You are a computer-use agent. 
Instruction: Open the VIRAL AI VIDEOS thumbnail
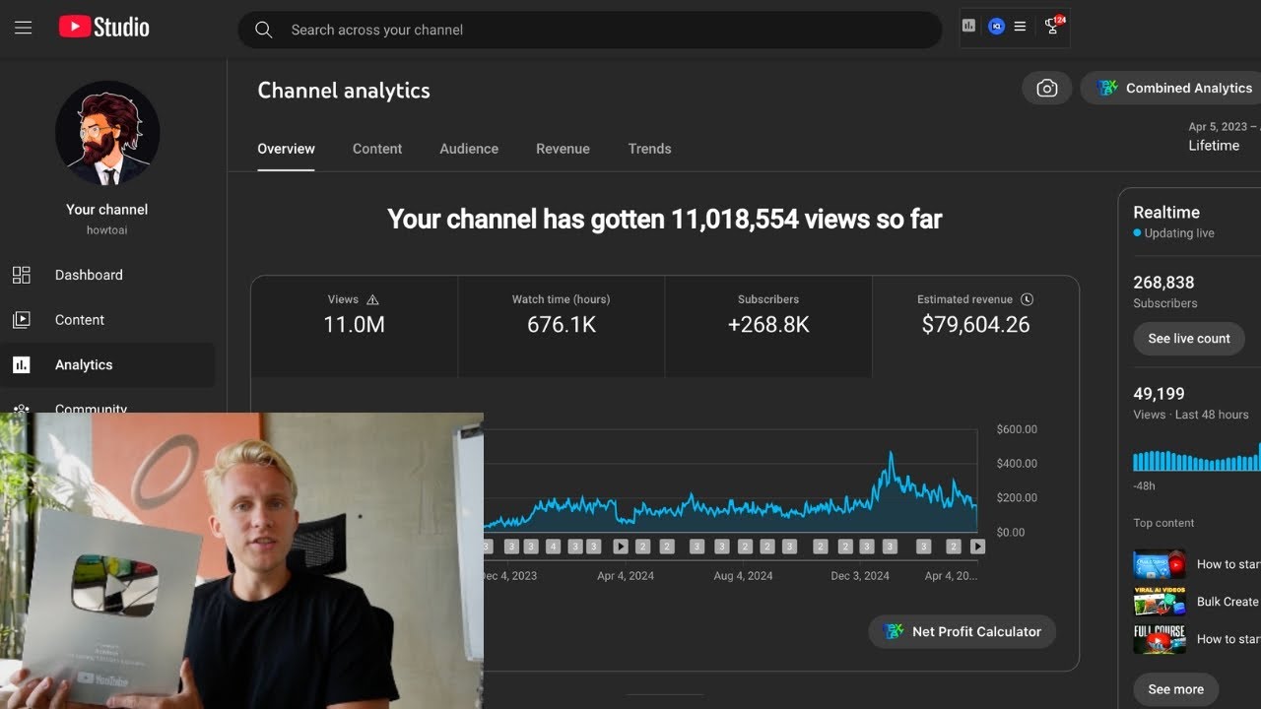(x=1160, y=602)
